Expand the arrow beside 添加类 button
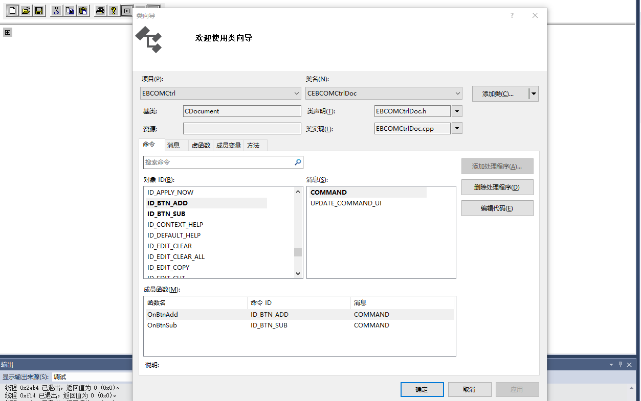 (x=534, y=93)
